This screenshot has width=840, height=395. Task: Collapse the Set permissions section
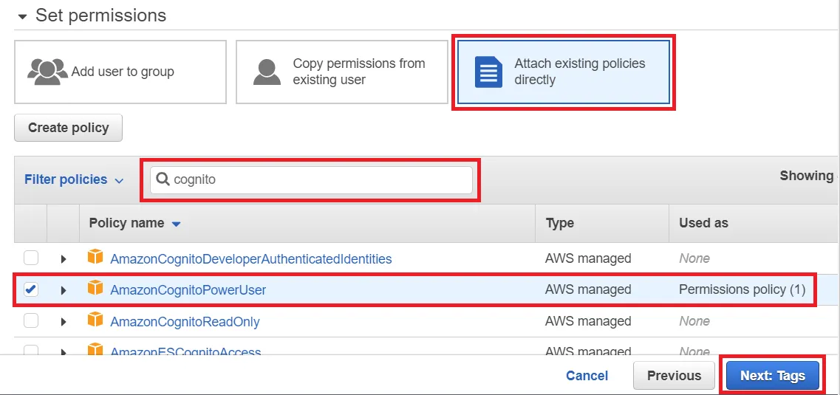pyautogui.click(x=22, y=16)
